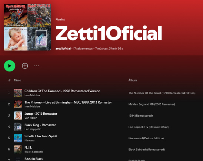Click Children Of The Damned album thumbnail
The image size is (203, 161).
pos(18,93)
